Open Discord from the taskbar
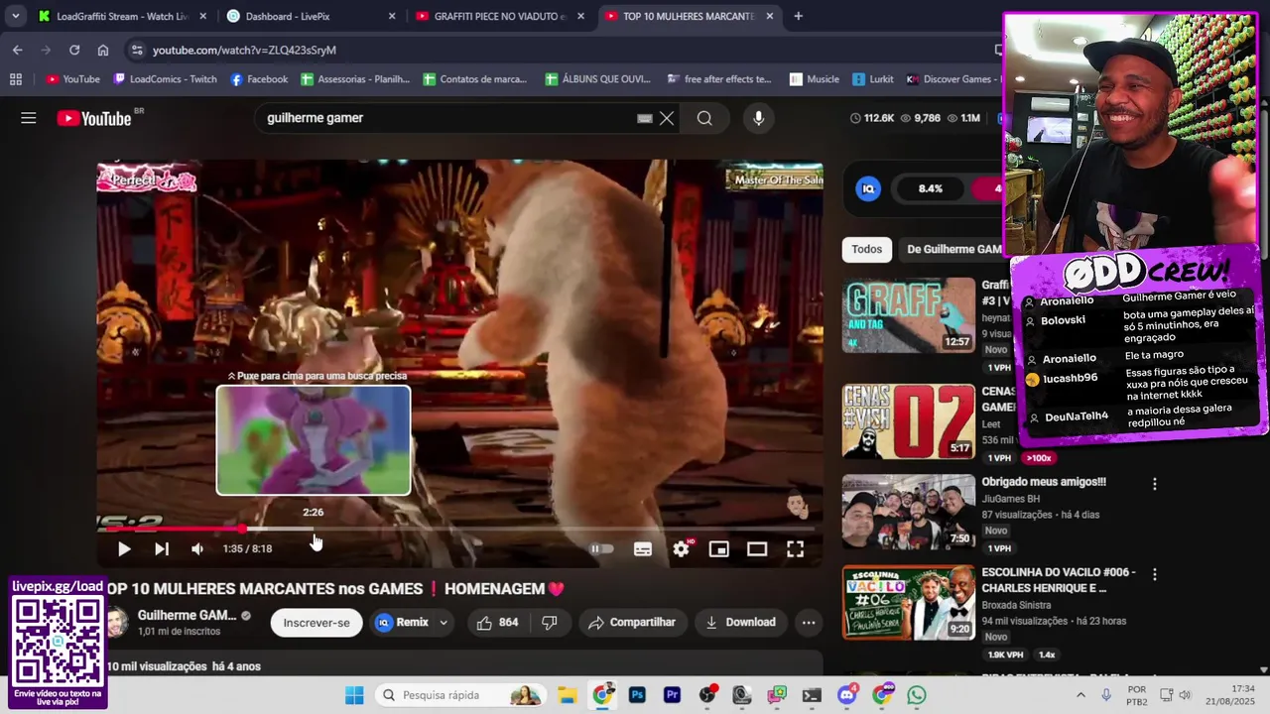The width and height of the screenshot is (1270, 714). [x=846, y=695]
